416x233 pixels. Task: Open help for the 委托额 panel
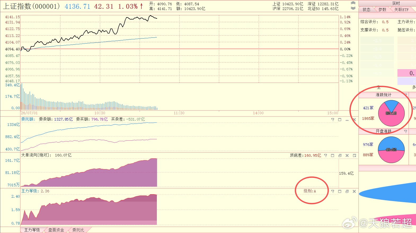[x=333, y=120]
